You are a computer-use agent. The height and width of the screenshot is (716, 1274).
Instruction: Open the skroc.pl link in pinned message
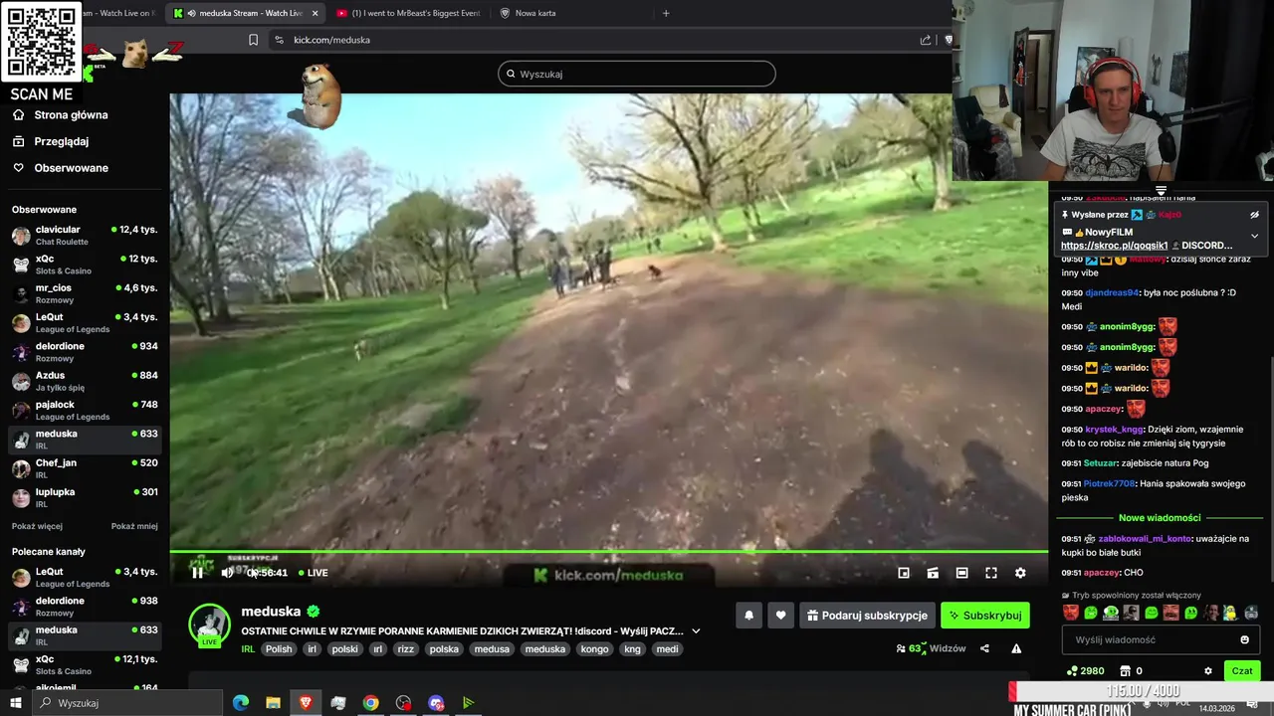click(x=1114, y=246)
